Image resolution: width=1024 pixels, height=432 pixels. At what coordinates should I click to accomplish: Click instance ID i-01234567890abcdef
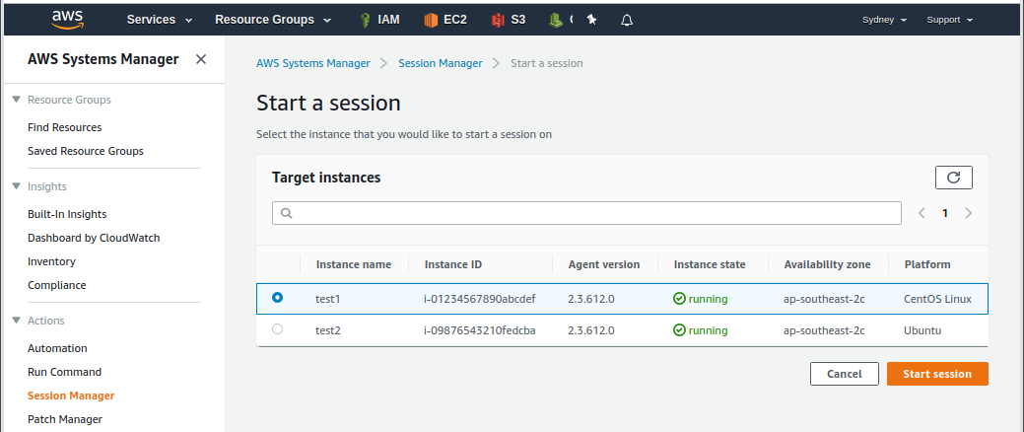[x=480, y=299]
